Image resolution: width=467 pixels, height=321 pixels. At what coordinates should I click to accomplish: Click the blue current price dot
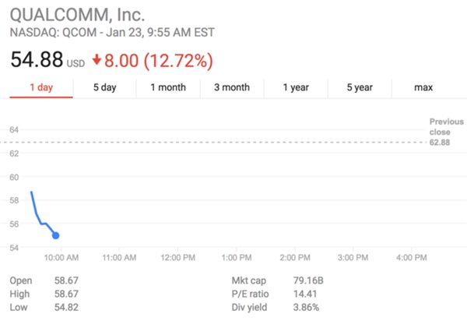tap(56, 235)
